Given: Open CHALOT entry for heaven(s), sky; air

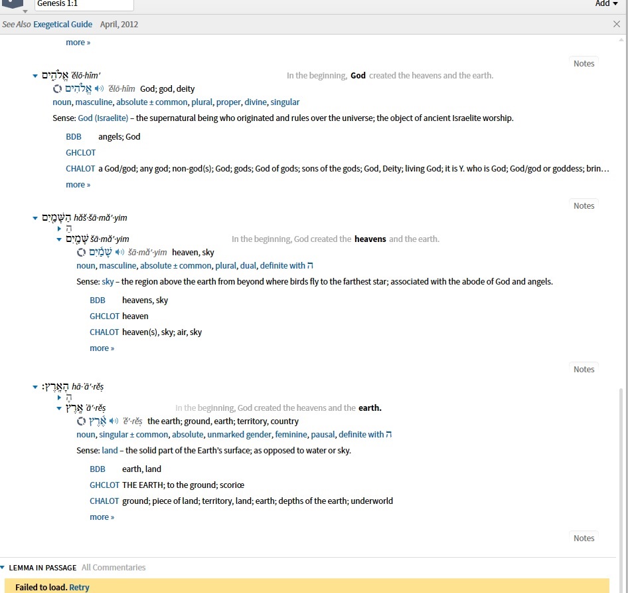Looking at the screenshot, I should (104, 332).
